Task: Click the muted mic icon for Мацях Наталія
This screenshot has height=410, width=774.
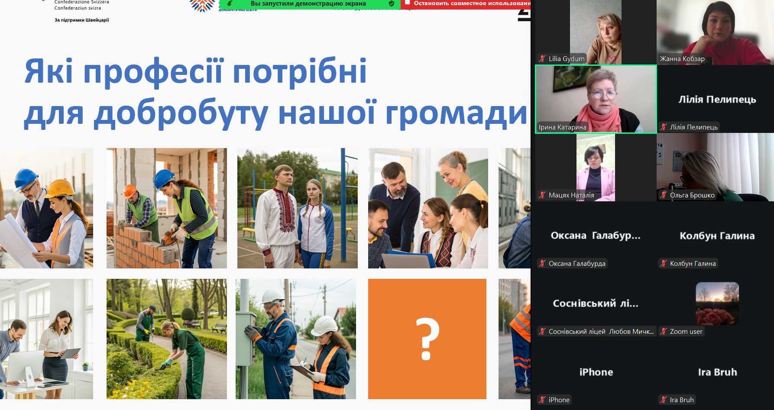Action: click(x=542, y=195)
